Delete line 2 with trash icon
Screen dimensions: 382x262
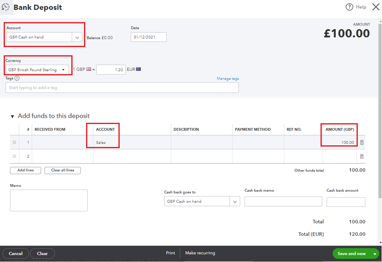[x=362, y=156]
